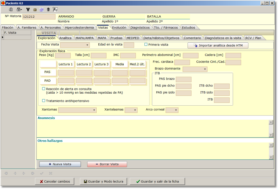Open the Pruebas subtab
This screenshot has width=278, height=189.
coord(116,38)
